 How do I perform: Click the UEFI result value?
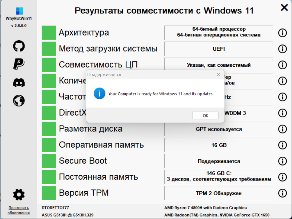219,49
